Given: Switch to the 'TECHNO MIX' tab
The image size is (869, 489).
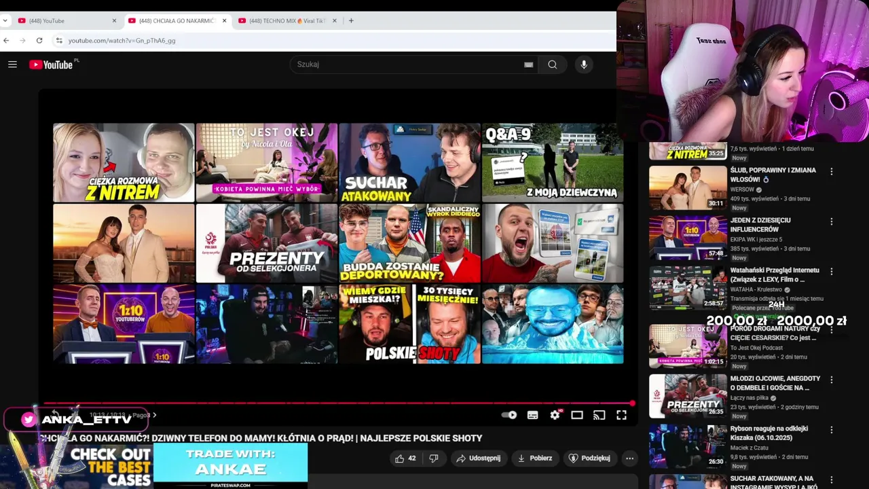Looking at the screenshot, I should pyautogui.click(x=288, y=20).
